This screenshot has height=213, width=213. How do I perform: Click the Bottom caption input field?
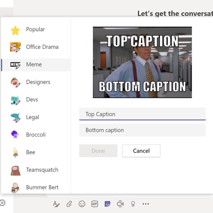coord(142,130)
